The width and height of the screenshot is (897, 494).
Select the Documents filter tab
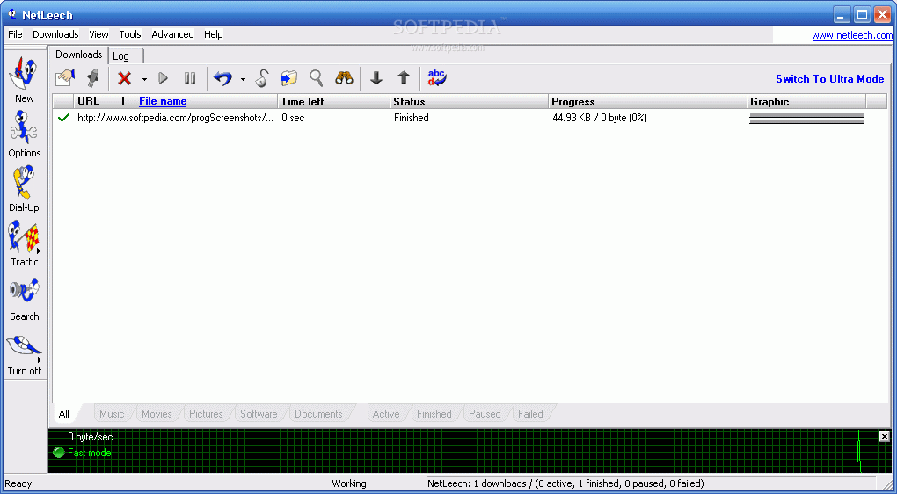pos(318,413)
